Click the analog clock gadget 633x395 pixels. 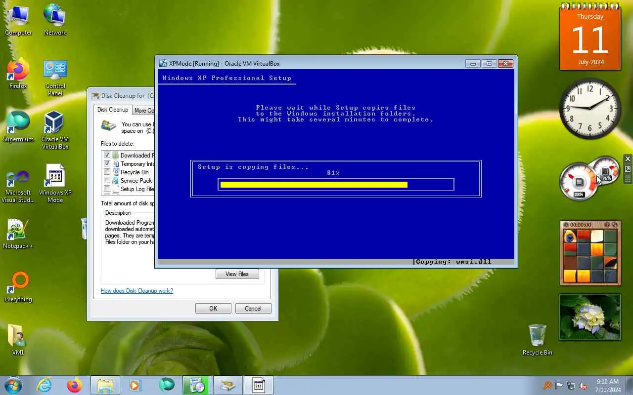(x=590, y=108)
